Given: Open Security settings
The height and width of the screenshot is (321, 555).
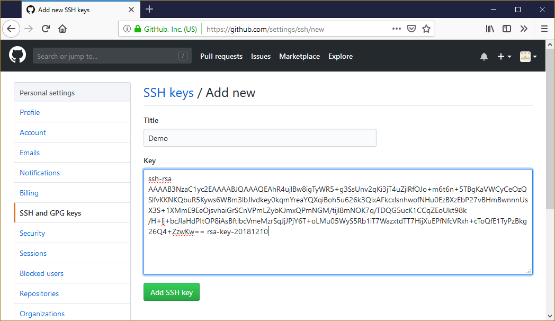Looking at the screenshot, I should coord(72,233).
